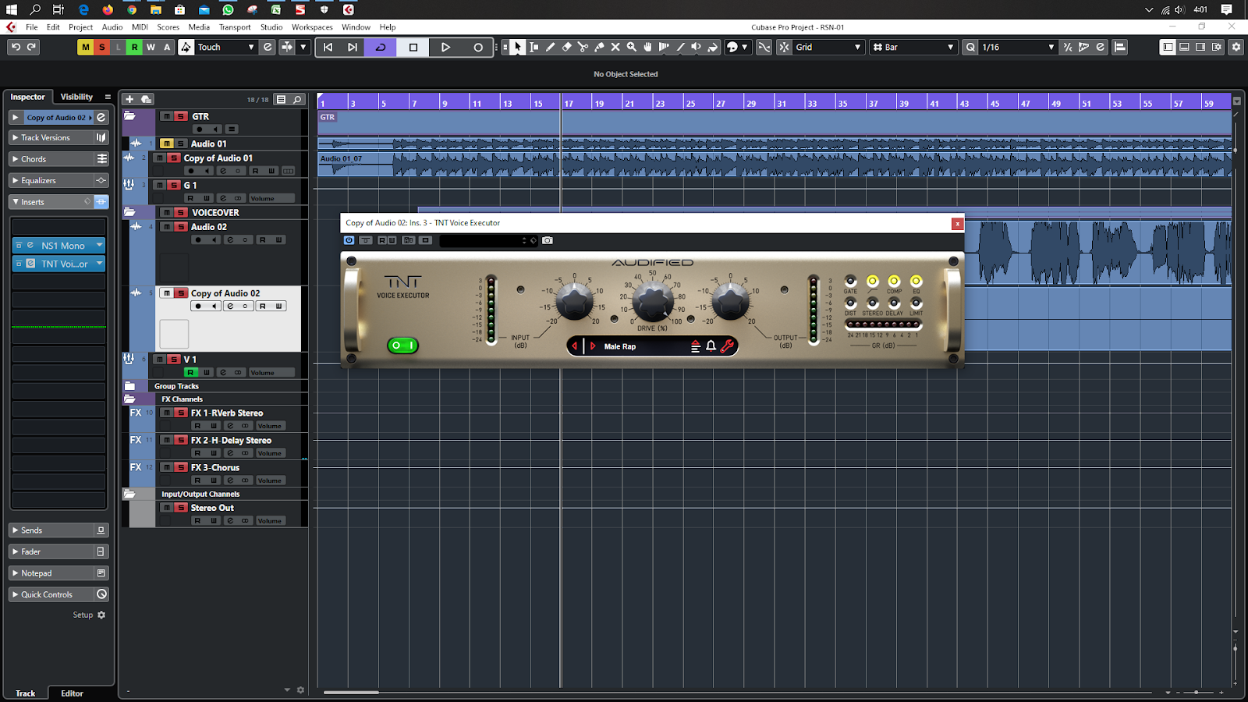Open the Grid snap type dropdown

[828, 47]
